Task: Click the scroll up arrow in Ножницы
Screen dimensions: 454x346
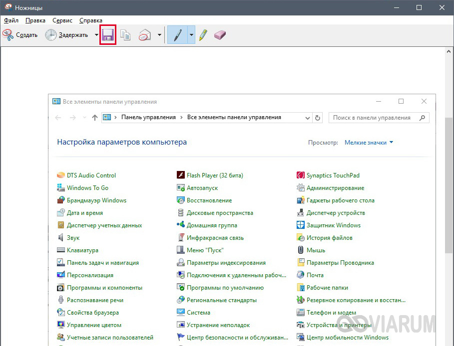Action: tap(449, 52)
